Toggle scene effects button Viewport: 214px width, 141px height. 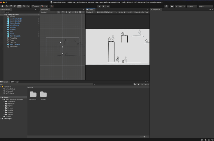(x=70, y=12)
